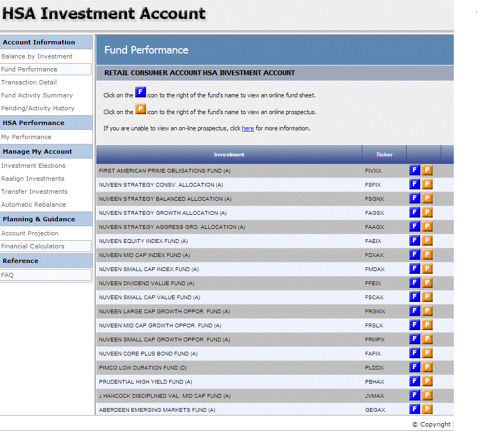
Task: Click F icon in the FRSLX row
Action: 414,325
